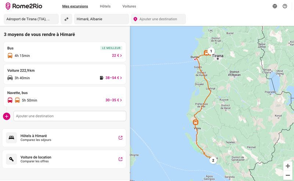Click the District de Berat label
This screenshot has height=181, width=294.
[225, 106]
